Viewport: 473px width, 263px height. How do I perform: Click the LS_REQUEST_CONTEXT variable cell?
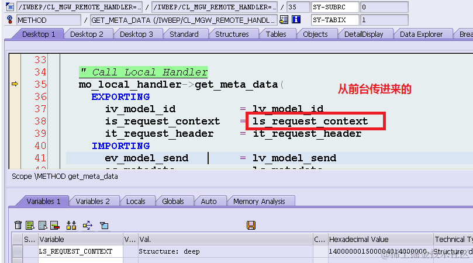tap(80, 251)
